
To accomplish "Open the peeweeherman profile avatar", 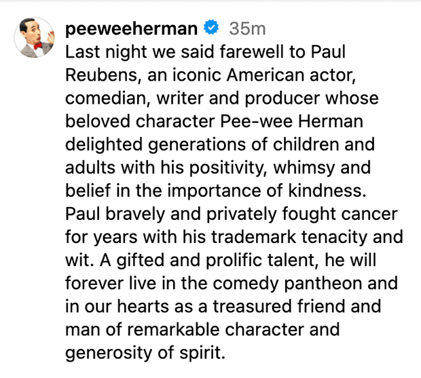I will 33,38.
